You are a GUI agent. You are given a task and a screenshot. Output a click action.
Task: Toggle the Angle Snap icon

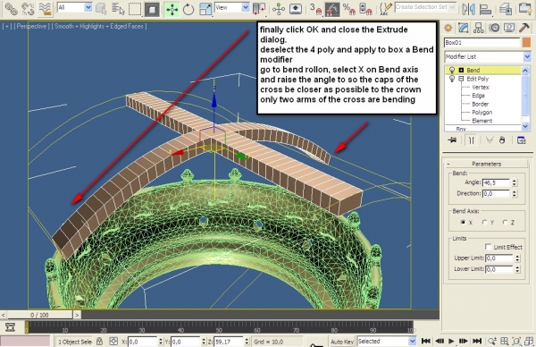tap(332, 9)
